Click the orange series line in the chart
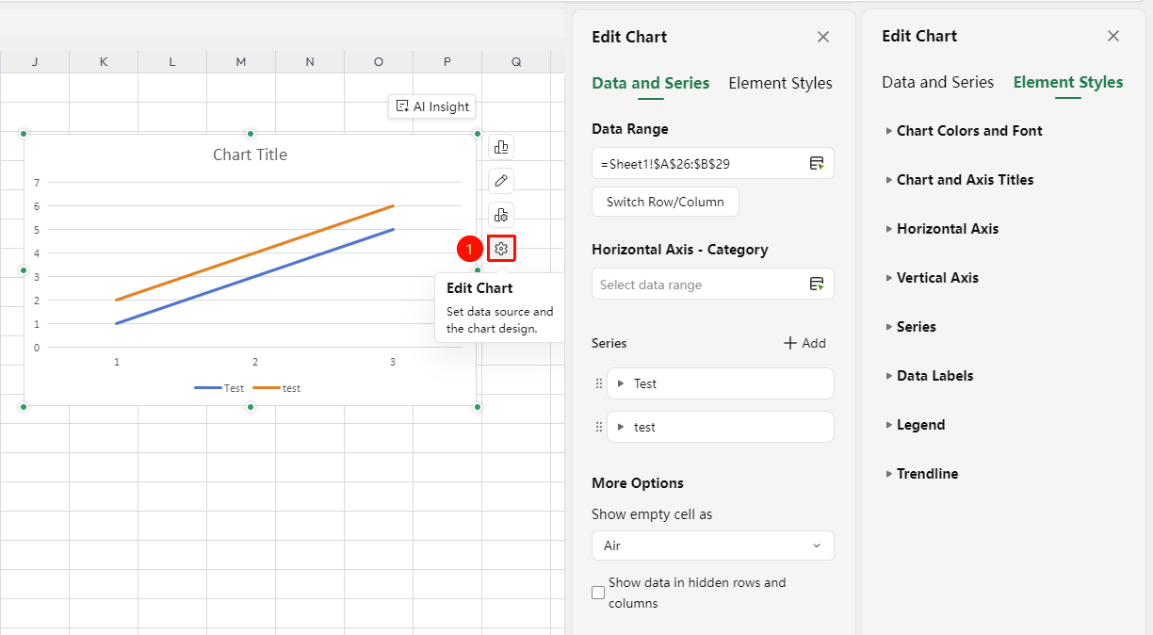 click(x=254, y=252)
